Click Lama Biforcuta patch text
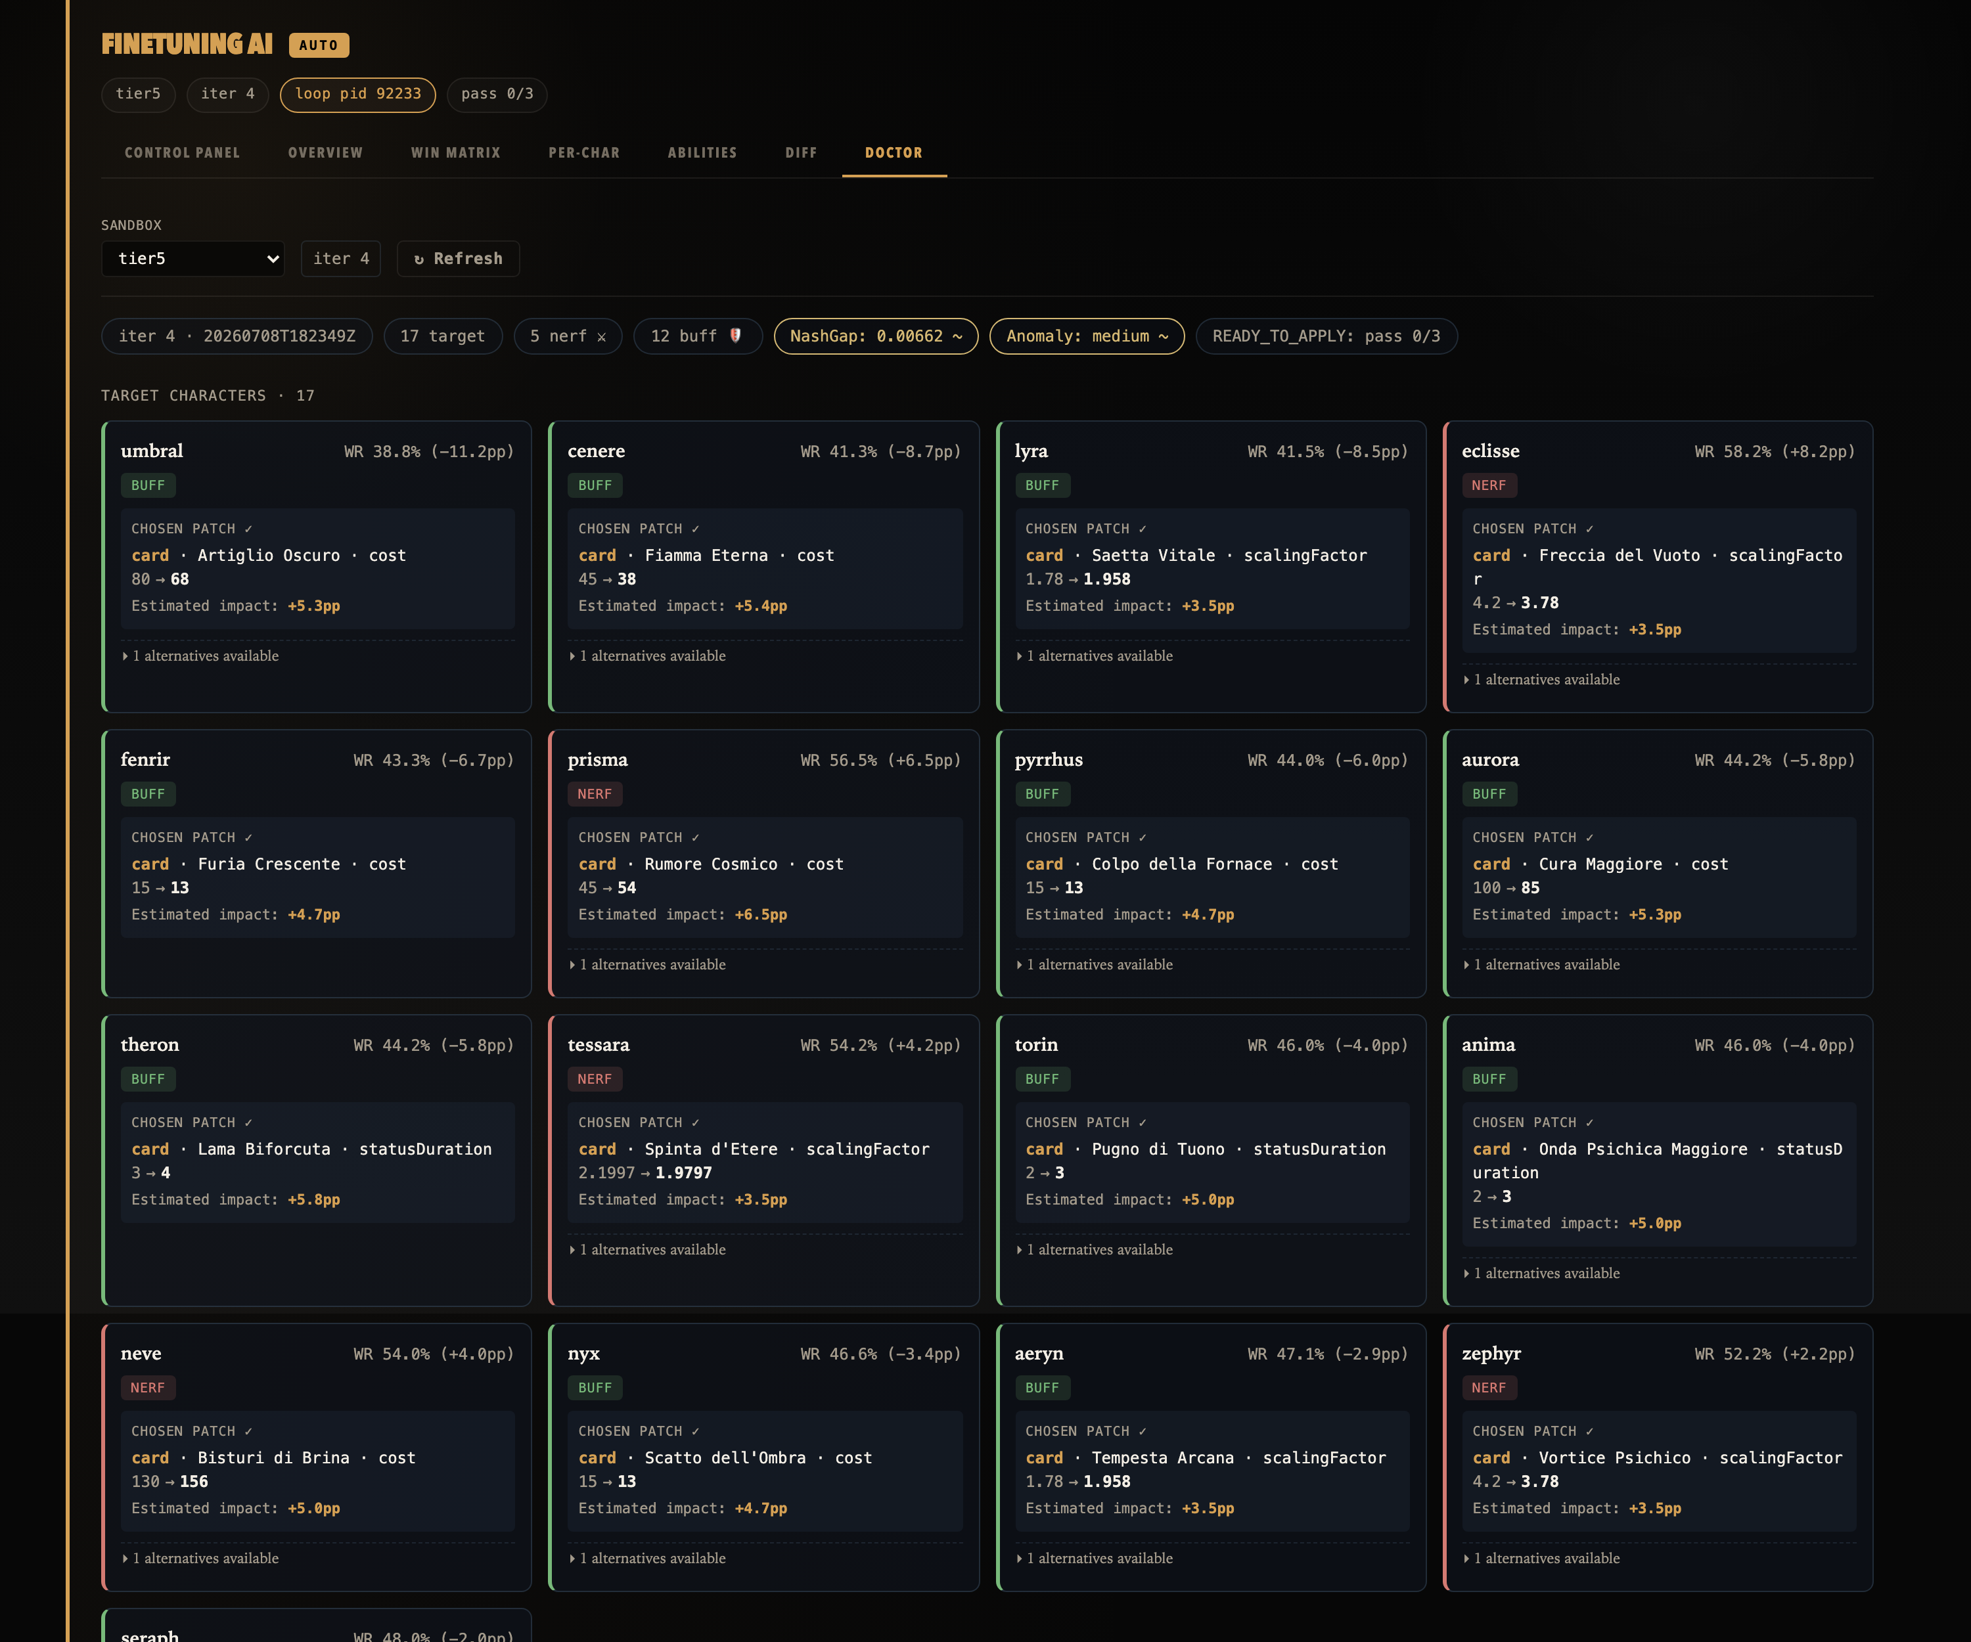1971x1642 pixels. 311,1149
